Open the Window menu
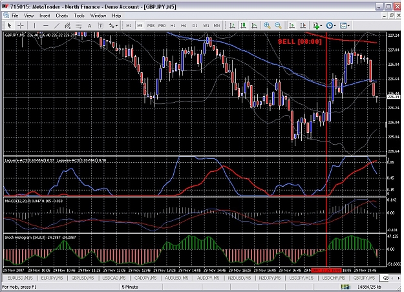The width and height of the screenshot is (404, 292). 98,16
